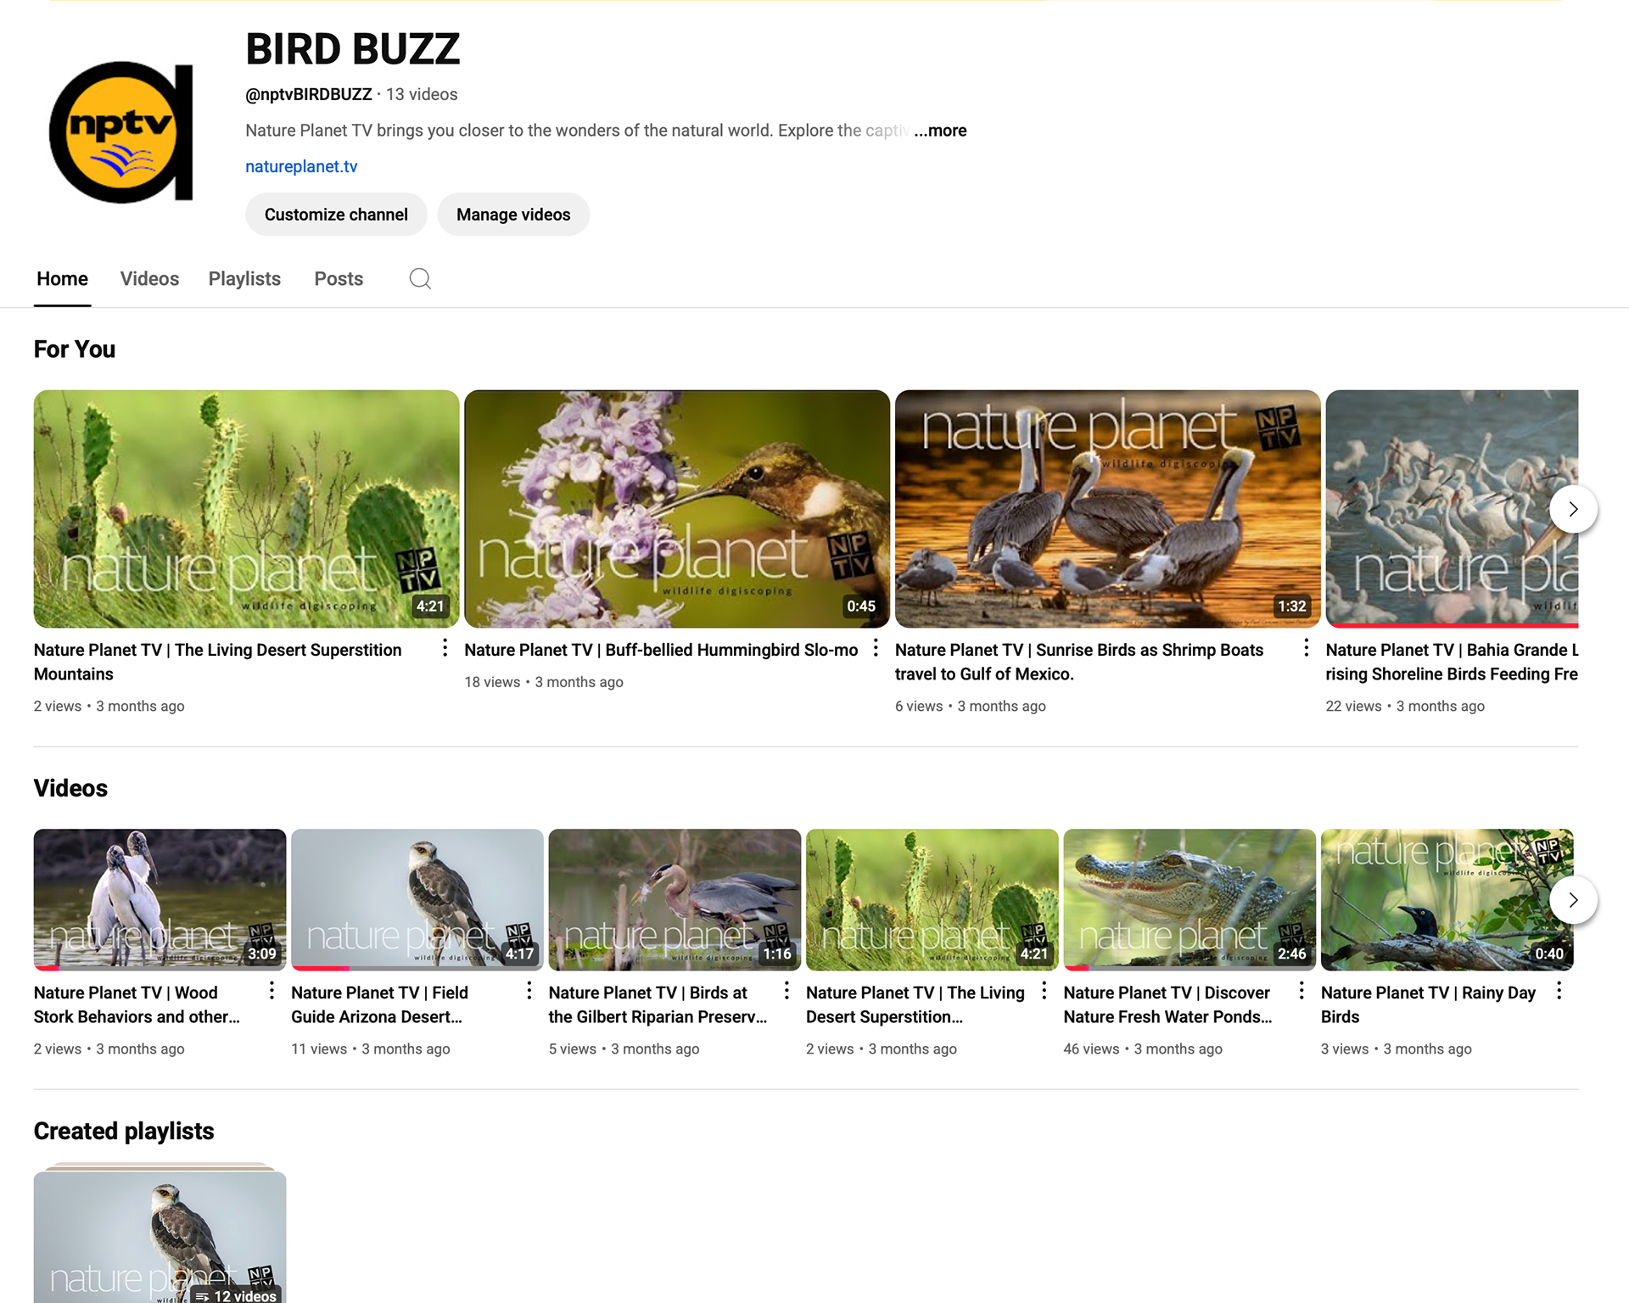Click the @nptvBIRDBUZZ handle text
Image resolution: width=1629 pixels, height=1303 pixels.
click(x=309, y=94)
